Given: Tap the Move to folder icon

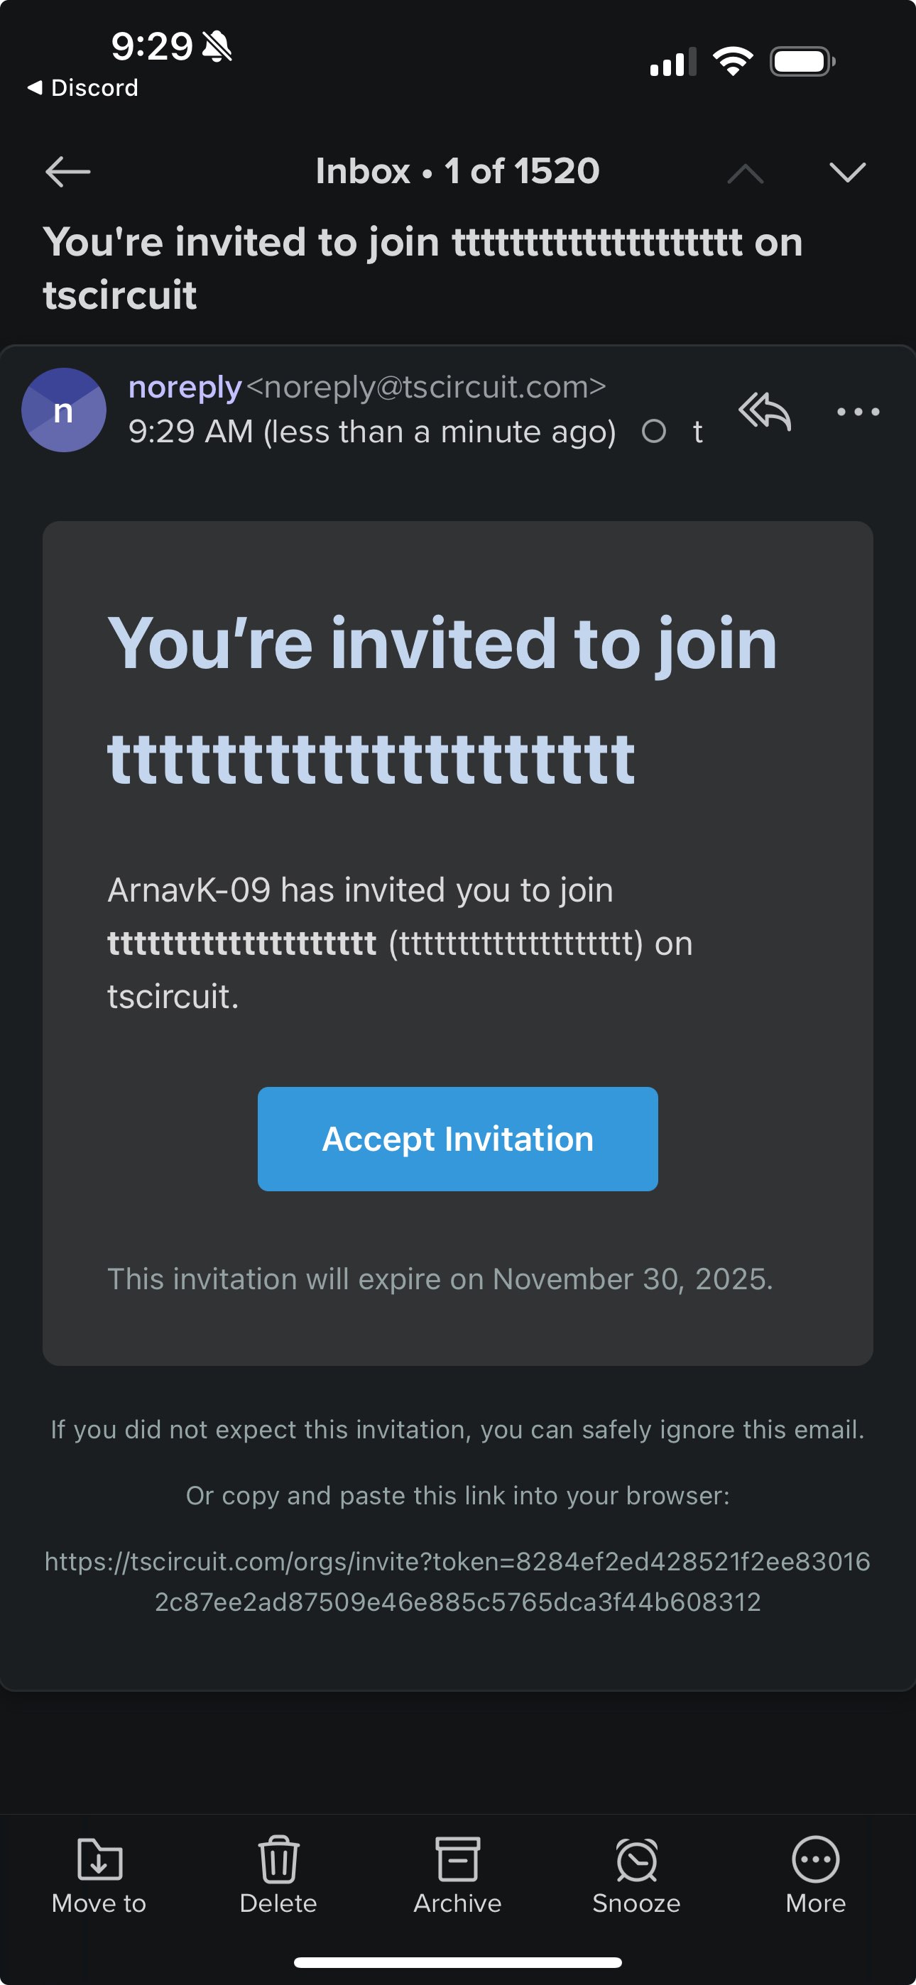Looking at the screenshot, I should coord(99,1859).
